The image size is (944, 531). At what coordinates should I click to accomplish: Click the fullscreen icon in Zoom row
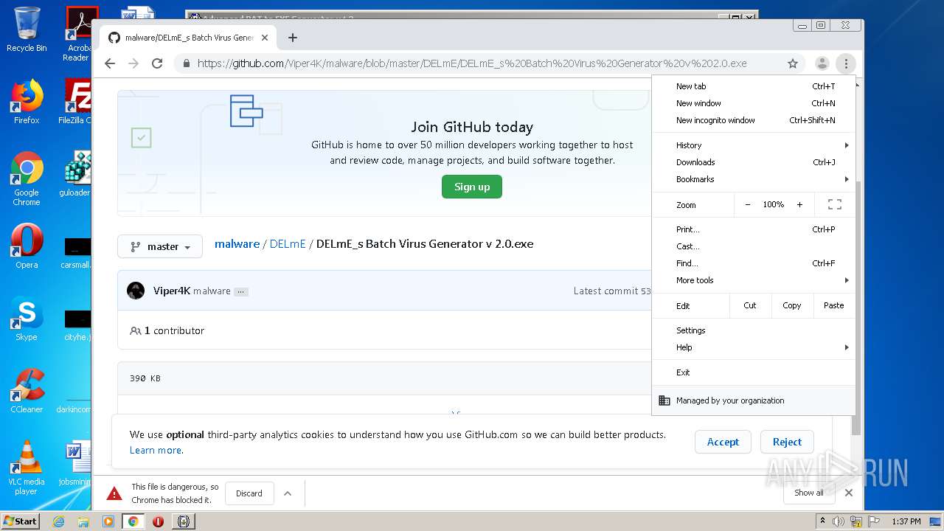(x=834, y=205)
